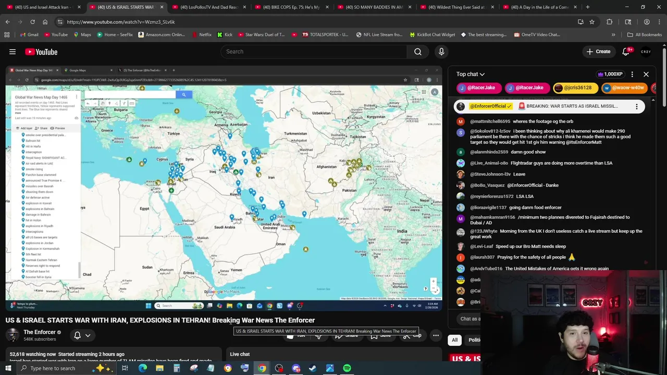Viewport: 667px width, 375px height.
Task: Open the Calculator icon on the taskbar
Action: tap(177, 368)
